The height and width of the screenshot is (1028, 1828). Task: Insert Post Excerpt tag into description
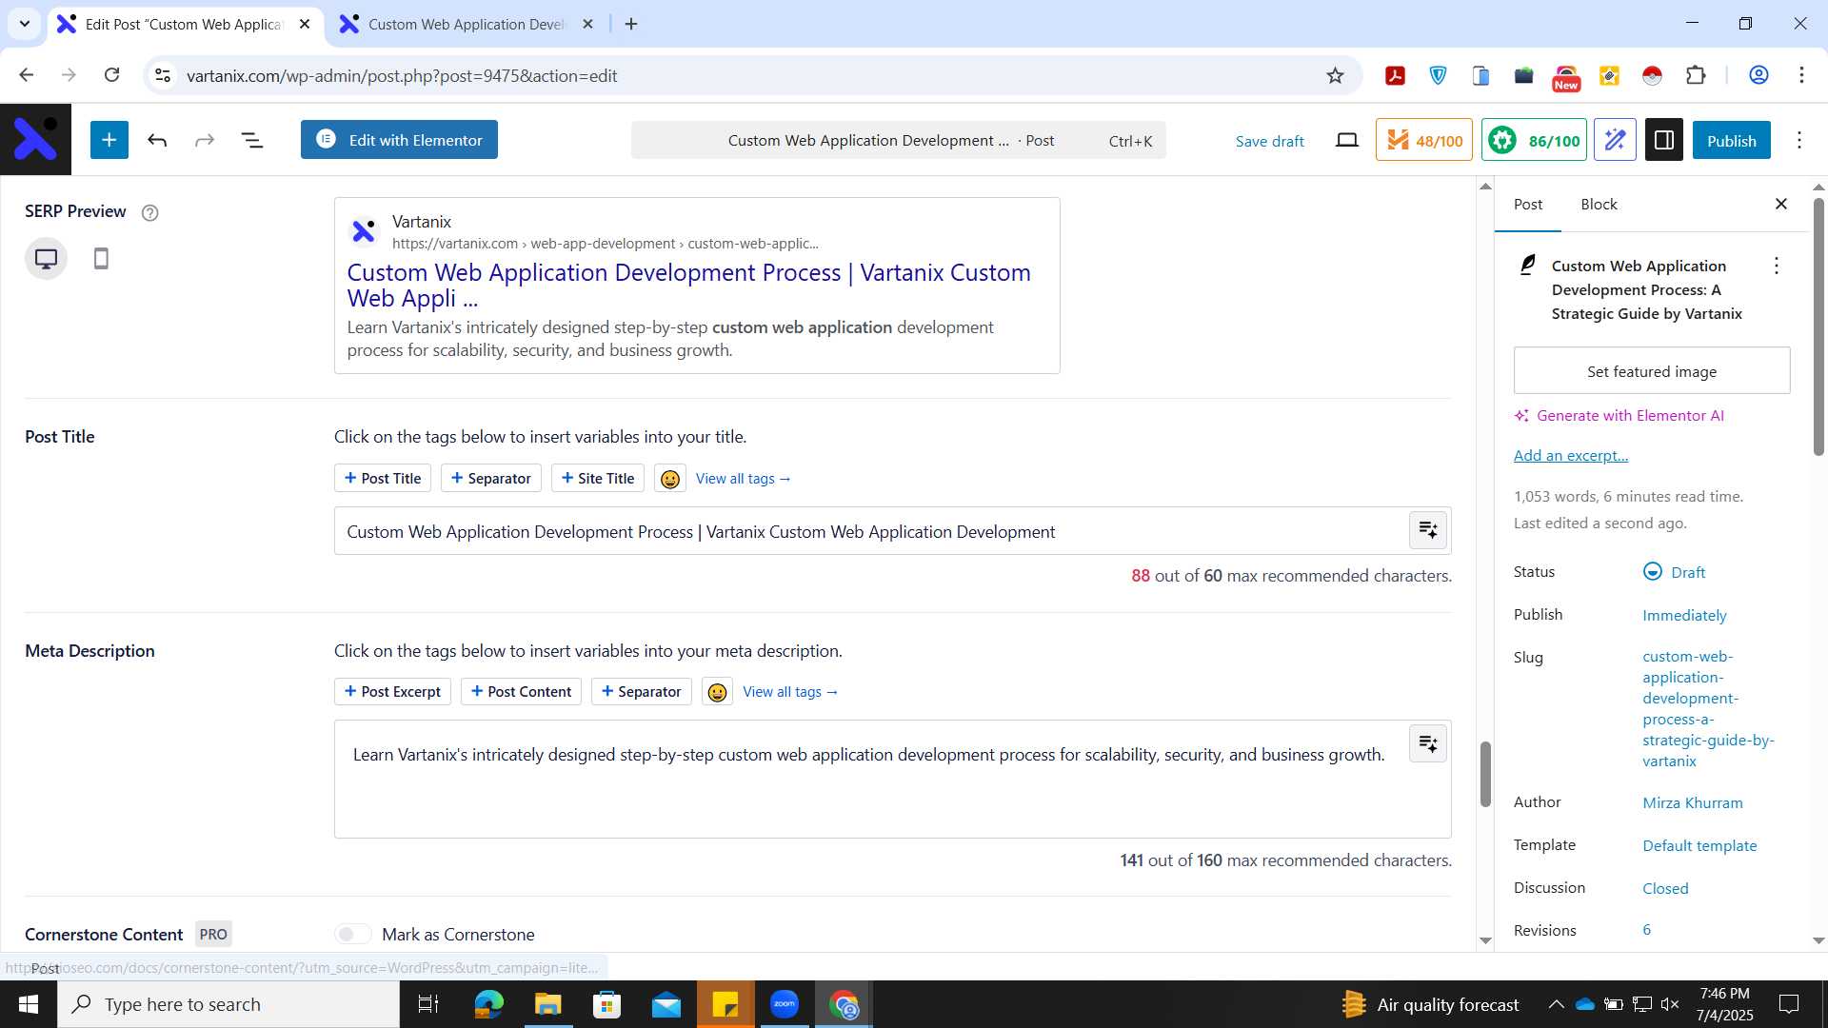(392, 692)
